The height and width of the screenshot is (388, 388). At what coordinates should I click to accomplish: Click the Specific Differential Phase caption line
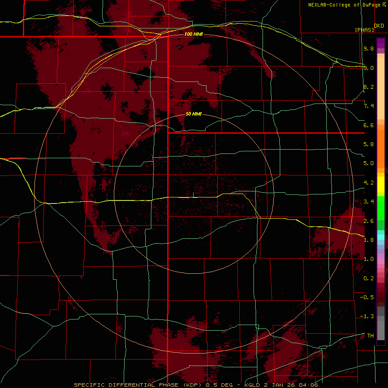coord(196,385)
